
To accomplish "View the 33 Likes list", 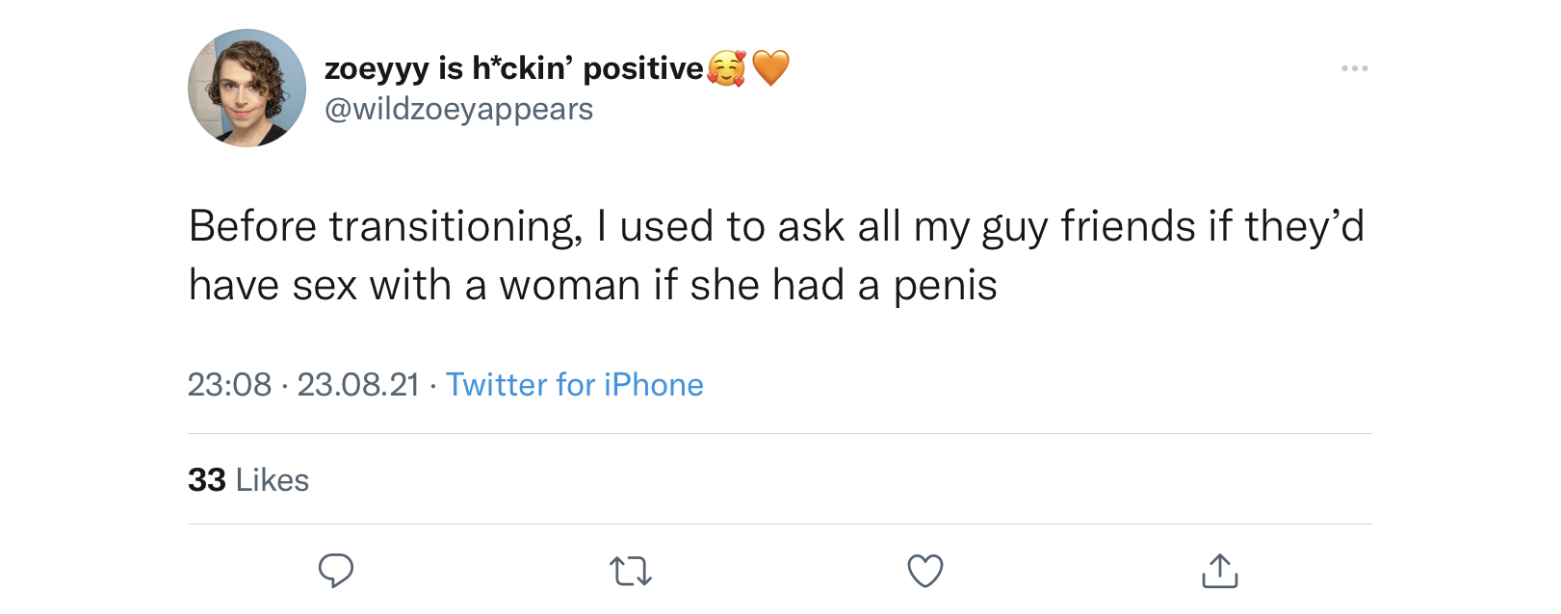I will [248, 479].
